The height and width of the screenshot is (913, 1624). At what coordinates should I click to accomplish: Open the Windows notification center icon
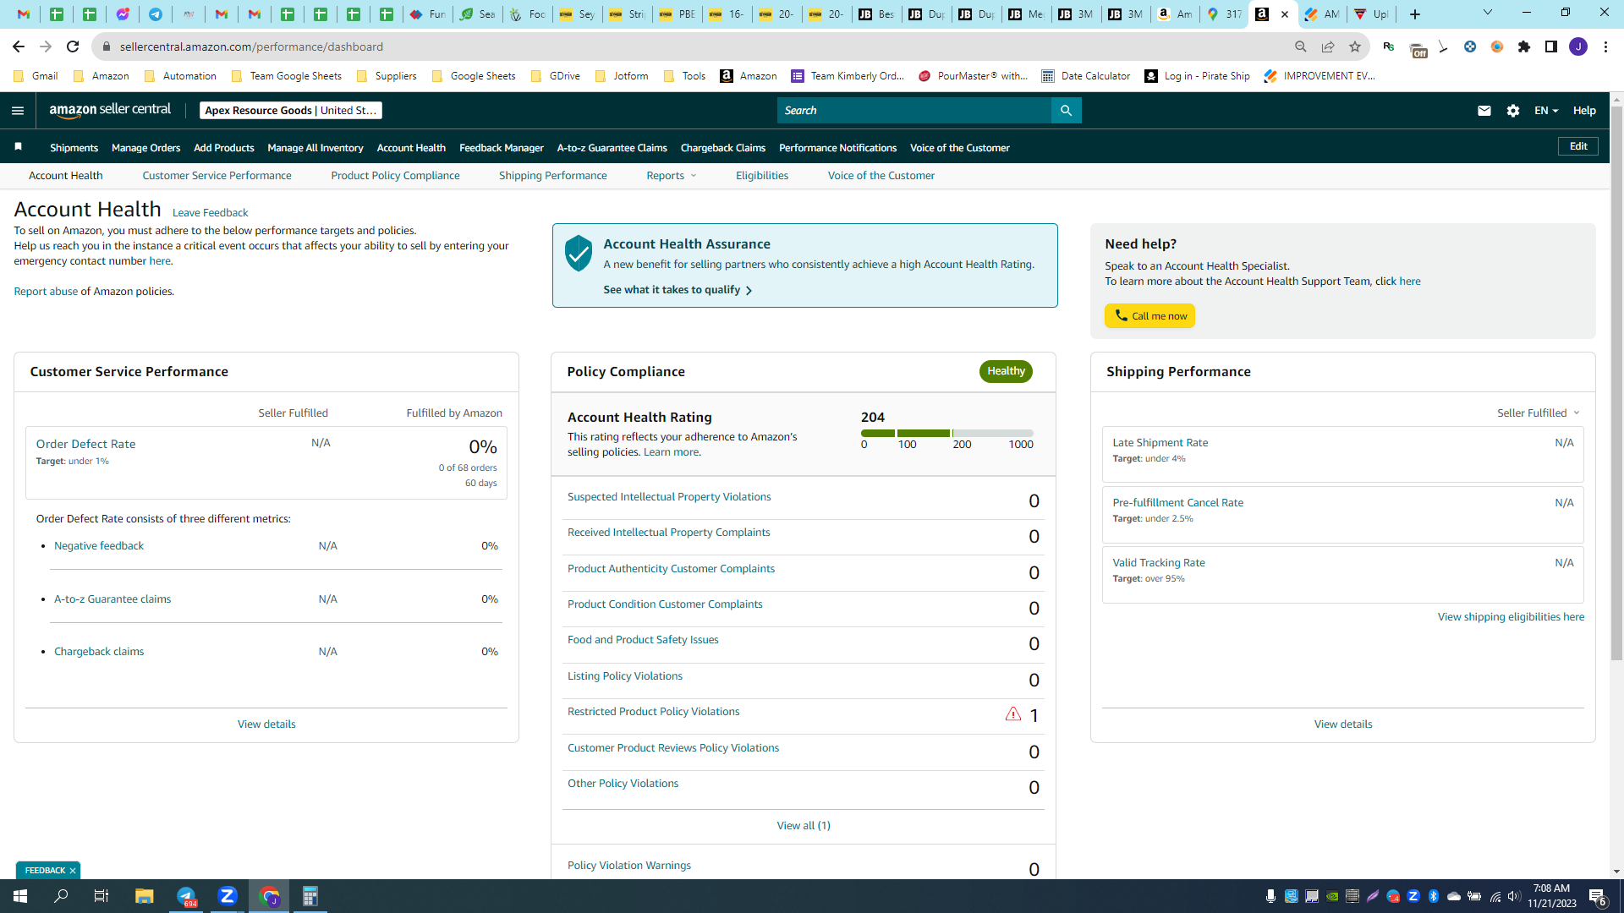[x=1598, y=896]
